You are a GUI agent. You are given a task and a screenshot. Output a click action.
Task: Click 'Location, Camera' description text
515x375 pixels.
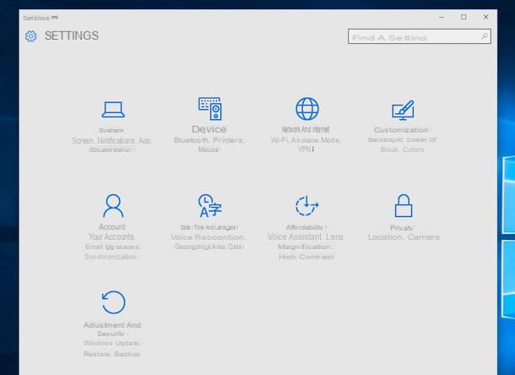[x=404, y=237]
